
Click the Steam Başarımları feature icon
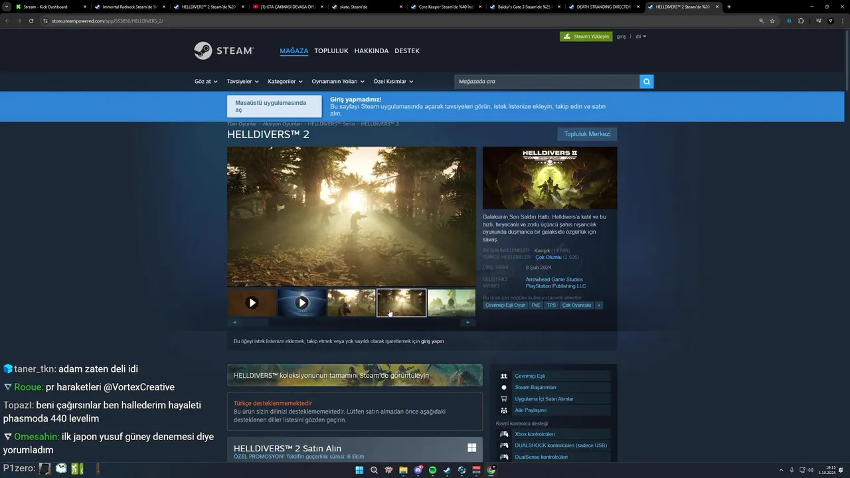(x=504, y=387)
